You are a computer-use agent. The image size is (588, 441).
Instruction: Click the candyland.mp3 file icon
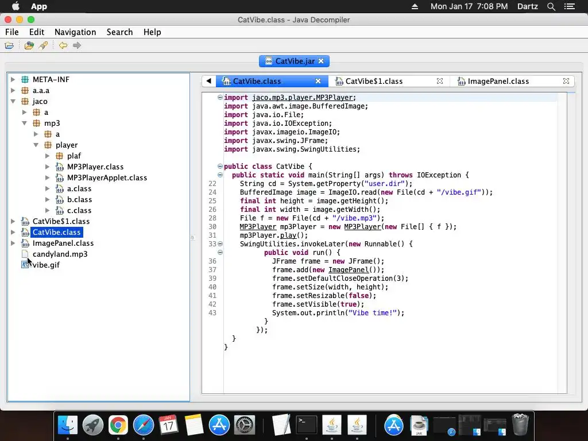coord(25,254)
